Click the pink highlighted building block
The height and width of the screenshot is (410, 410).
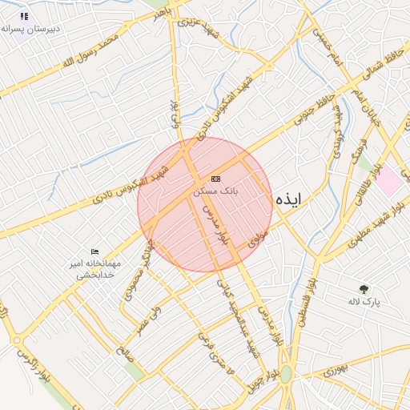(389, 181)
